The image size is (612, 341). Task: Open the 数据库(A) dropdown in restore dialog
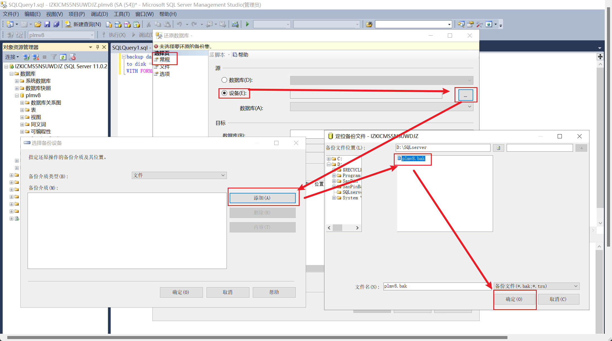(x=382, y=107)
